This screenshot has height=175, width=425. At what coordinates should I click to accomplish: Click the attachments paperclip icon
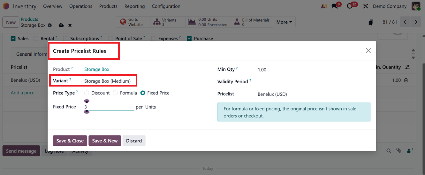399,151
